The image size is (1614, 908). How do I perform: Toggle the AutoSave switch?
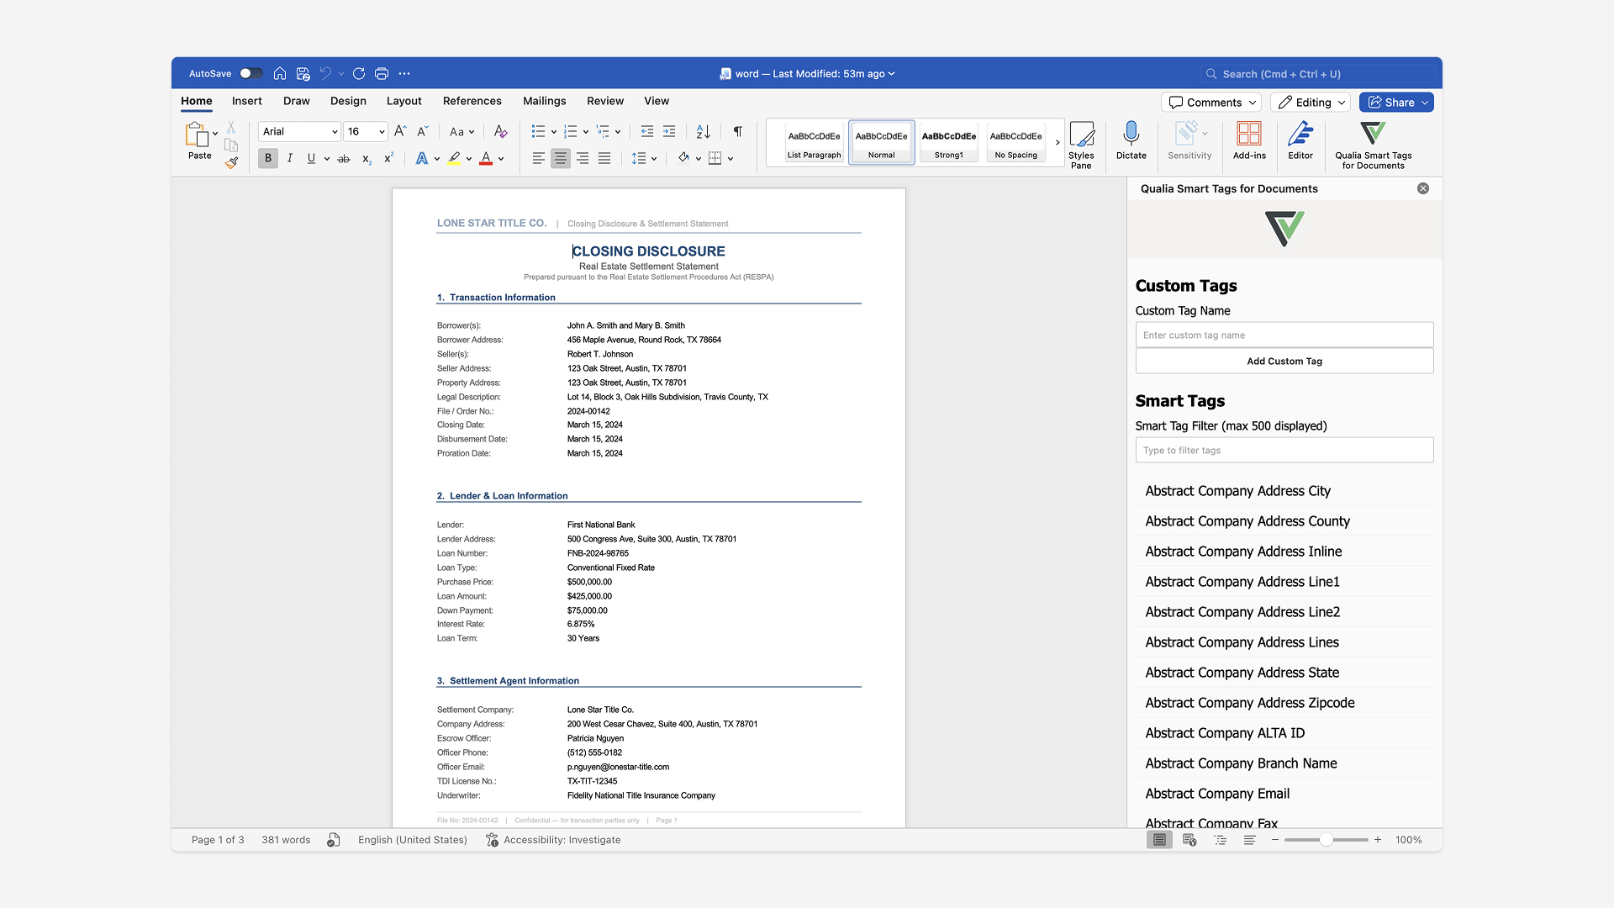(x=251, y=74)
